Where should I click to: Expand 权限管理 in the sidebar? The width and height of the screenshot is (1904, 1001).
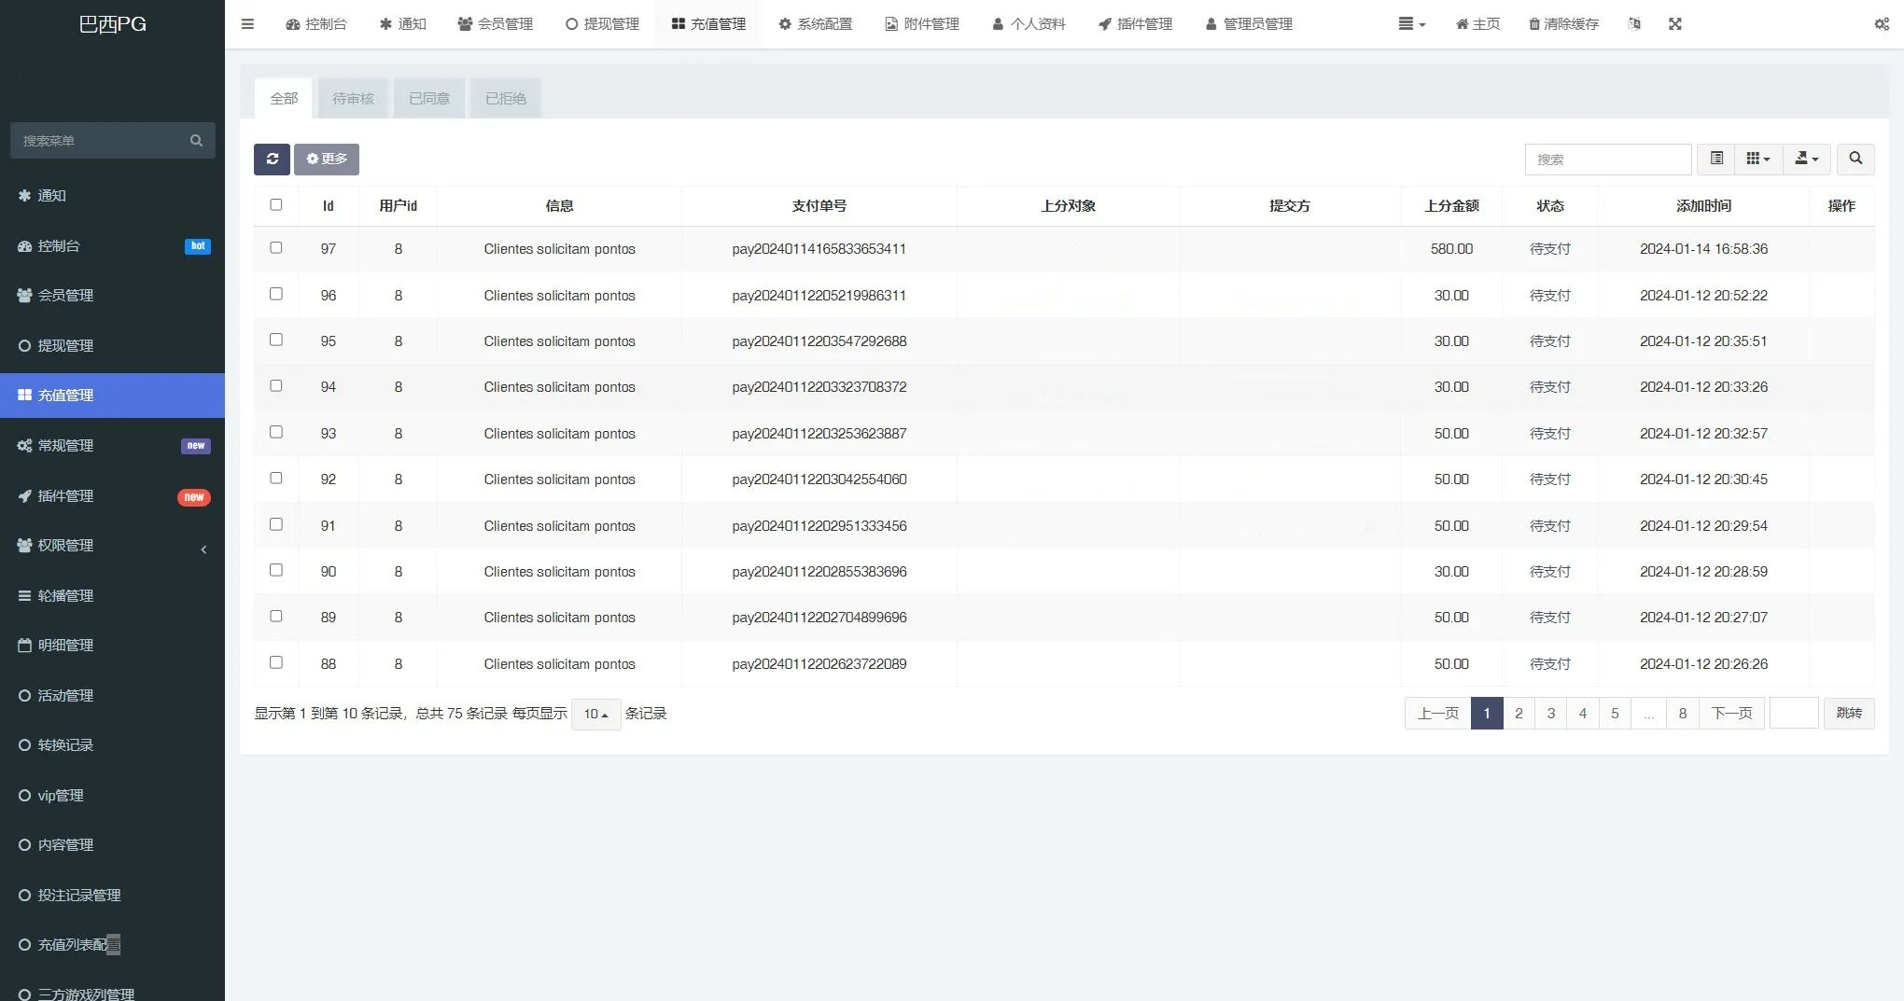click(112, 546)
